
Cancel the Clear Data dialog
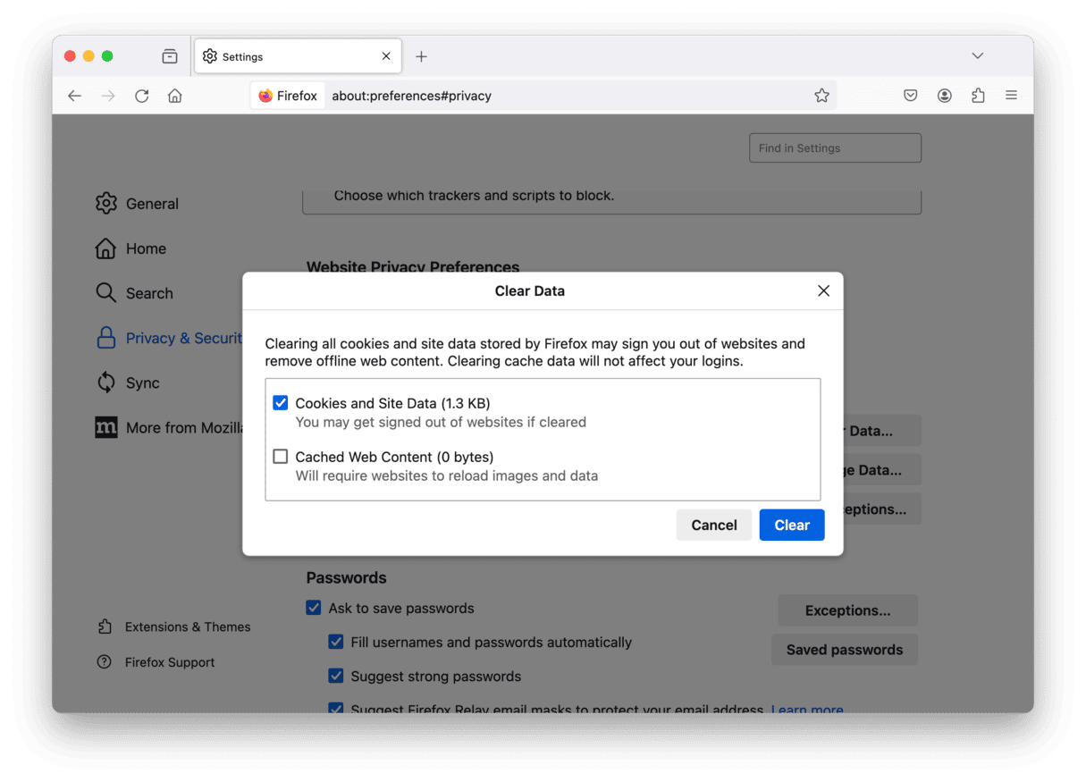[x=714, y=525]
